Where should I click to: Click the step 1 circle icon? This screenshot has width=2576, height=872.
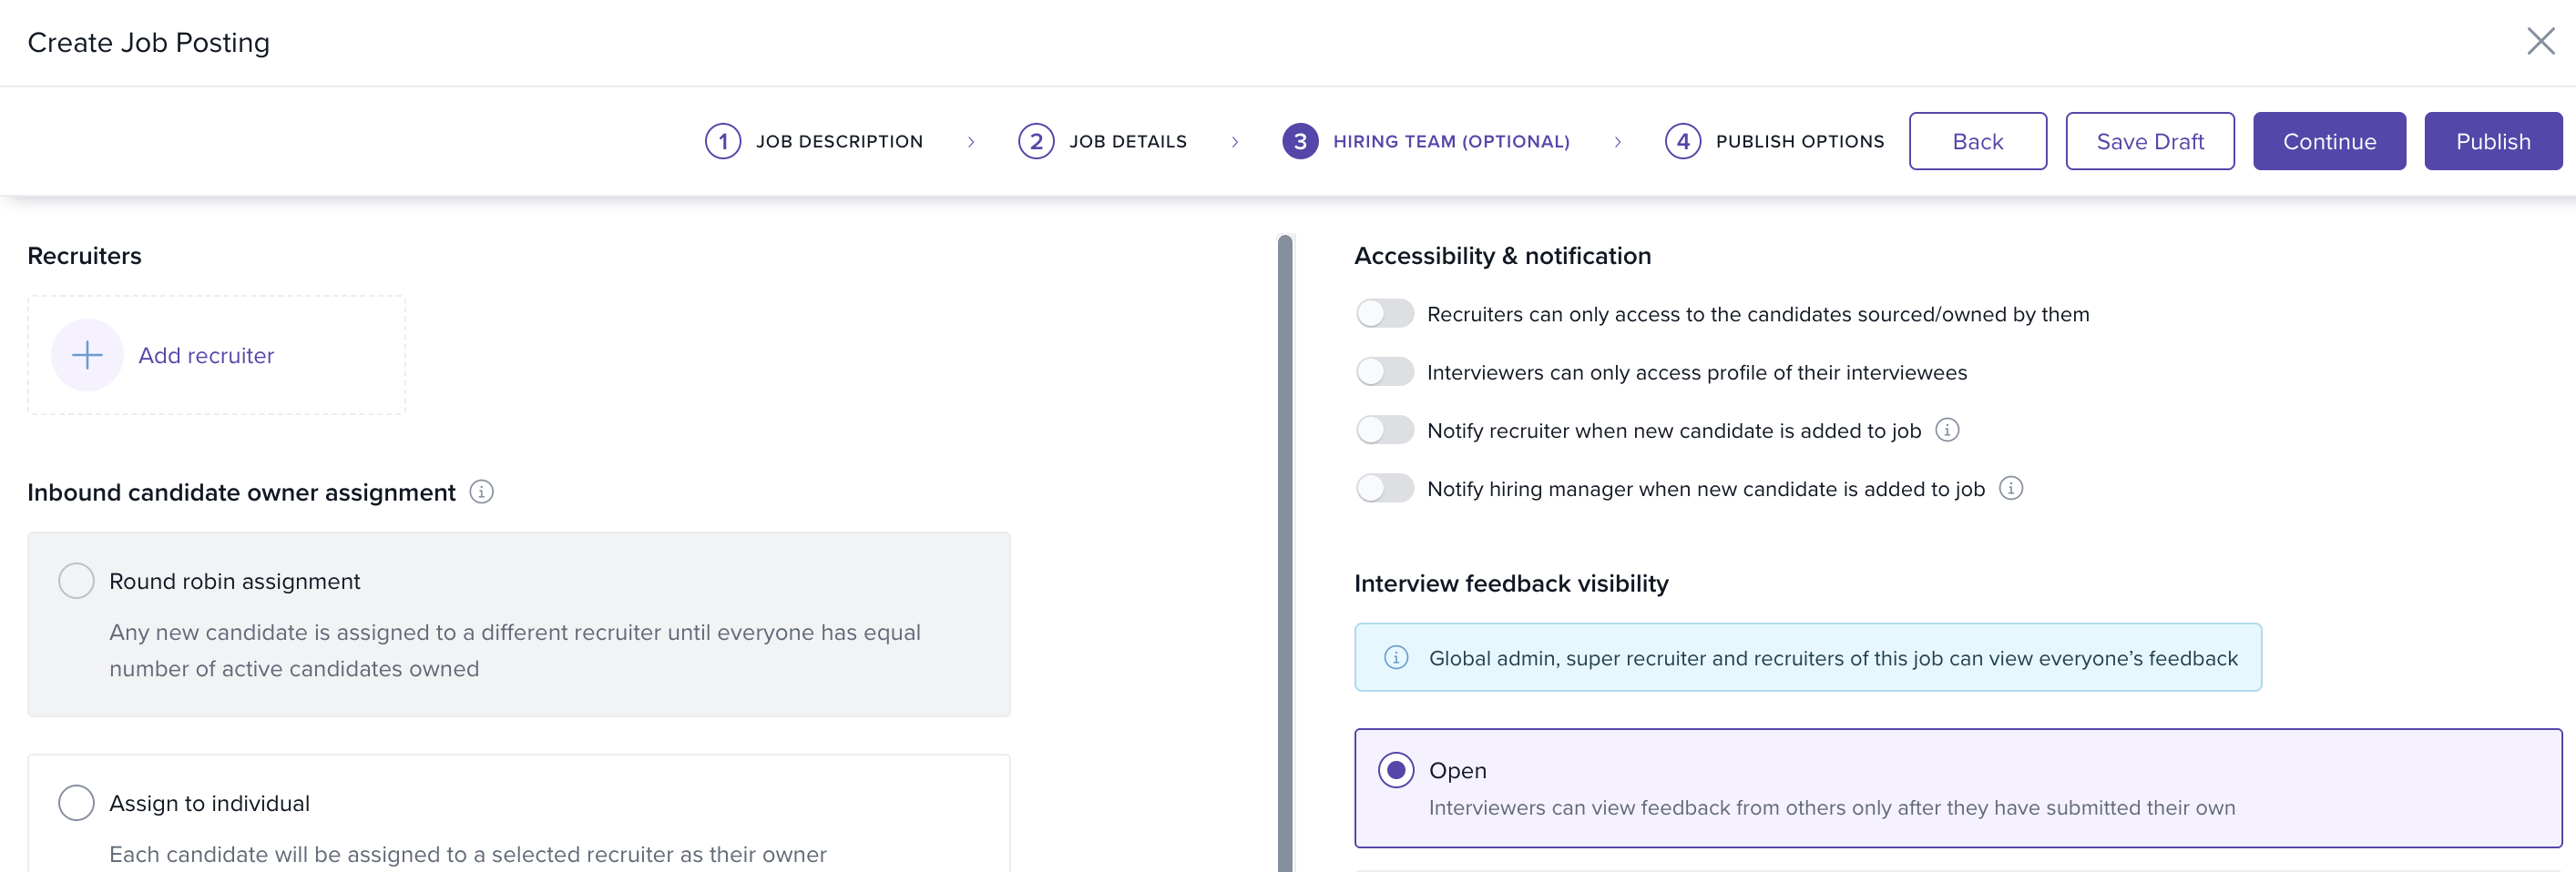click(722, 142)
